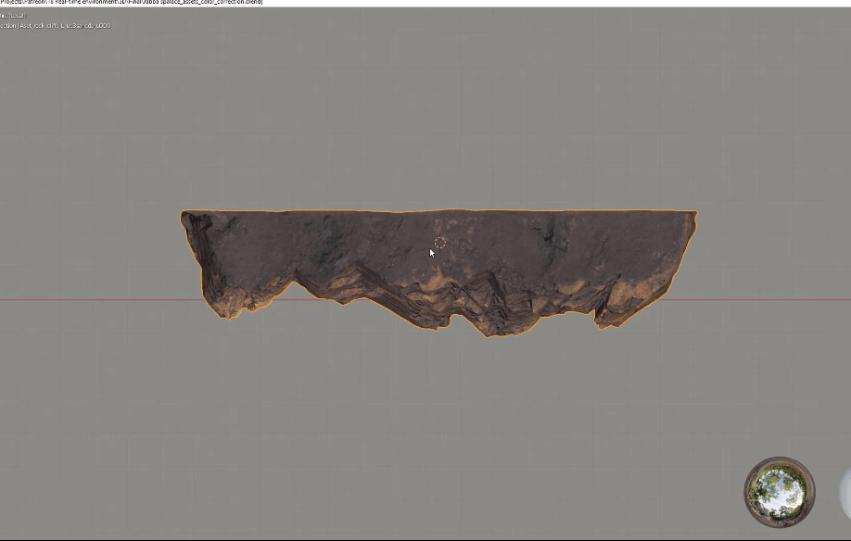Select the rock cliff mesh in the viewport
The image size is (851, 541).
[438, 271]
